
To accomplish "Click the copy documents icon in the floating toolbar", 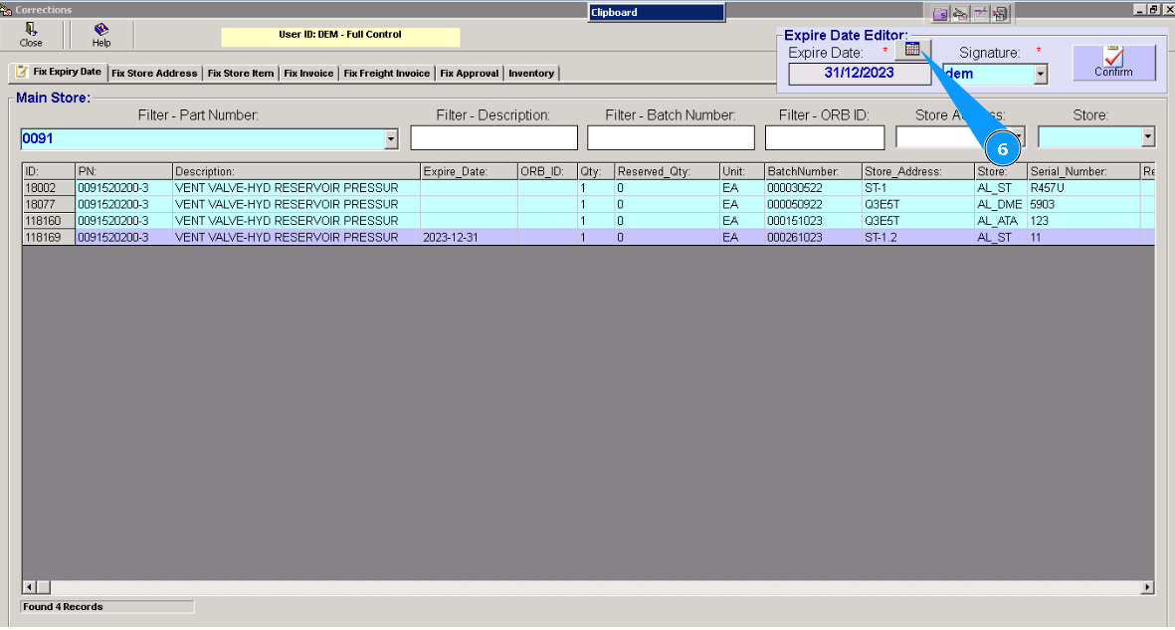I will click(x=1001, y=14).
